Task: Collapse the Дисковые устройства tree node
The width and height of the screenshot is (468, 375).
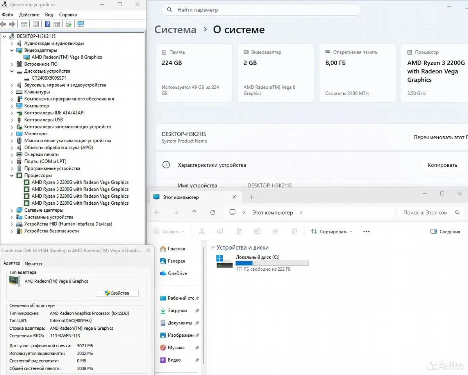Action: (x=12, y=71)
